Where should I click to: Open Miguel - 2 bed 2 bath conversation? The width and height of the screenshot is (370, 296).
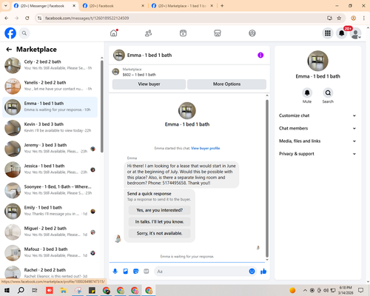[50, 232]
